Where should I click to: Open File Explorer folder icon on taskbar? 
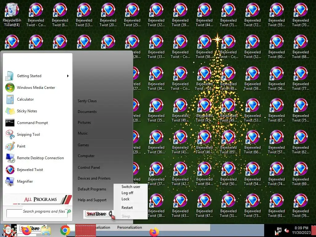[46, 231]
